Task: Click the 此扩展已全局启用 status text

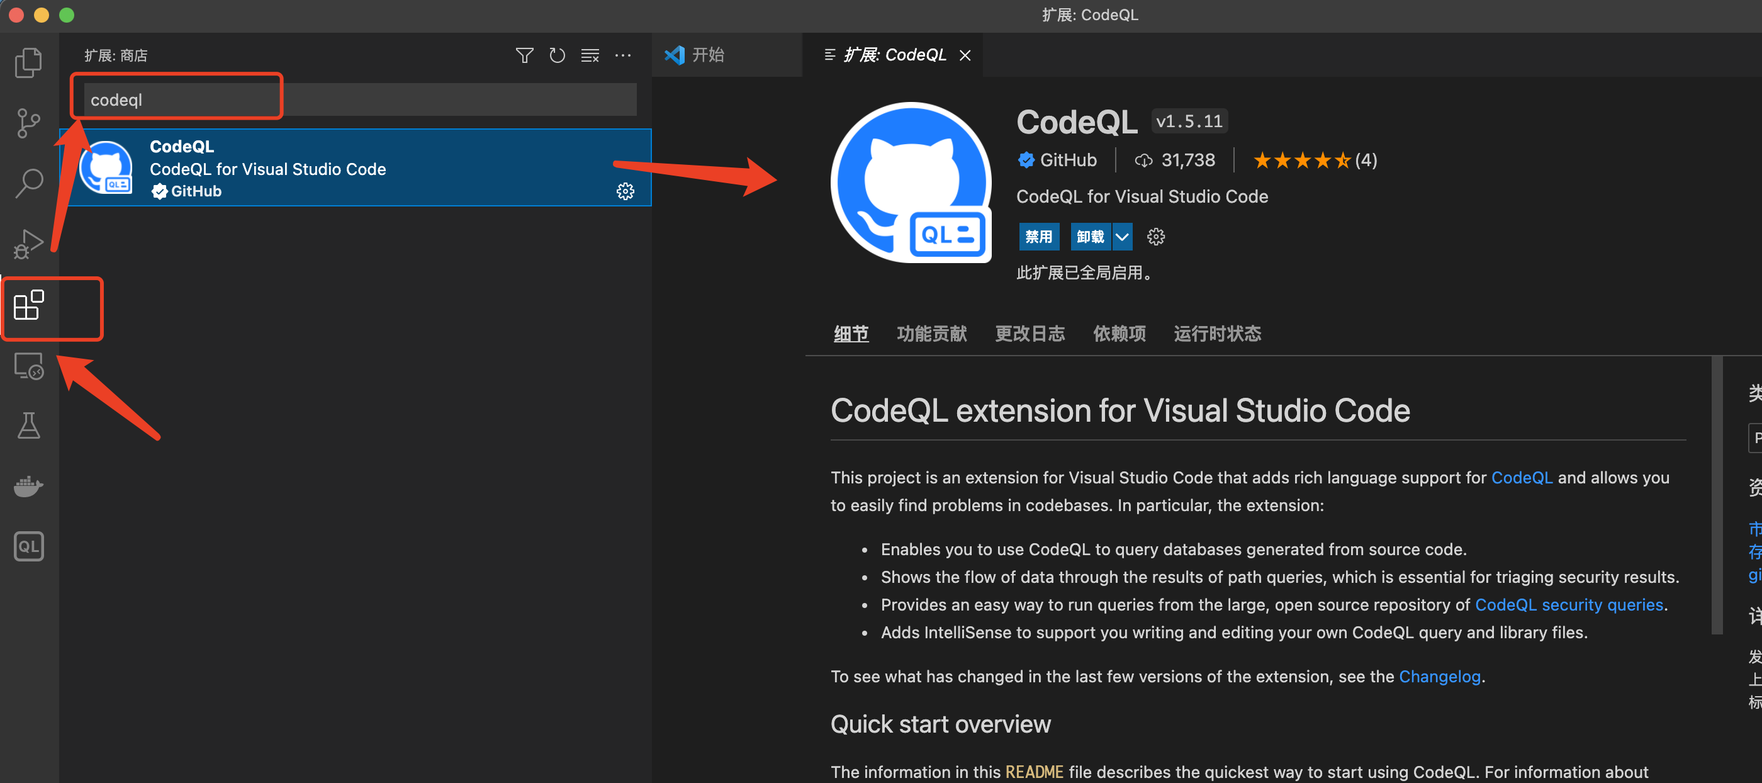Action: [x=1086, y=273]
